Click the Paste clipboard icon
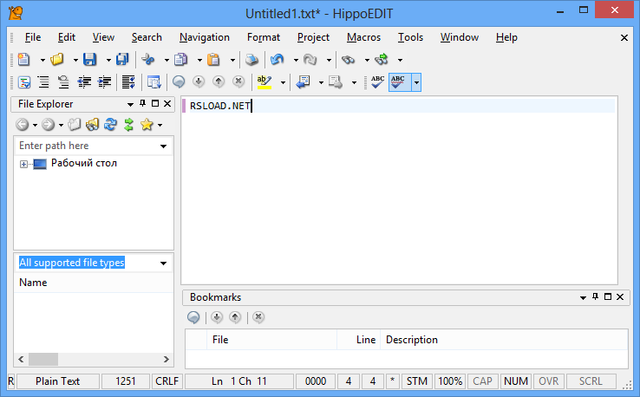The width and height of the screenshot is (640, 397). (x=213, y=60)
